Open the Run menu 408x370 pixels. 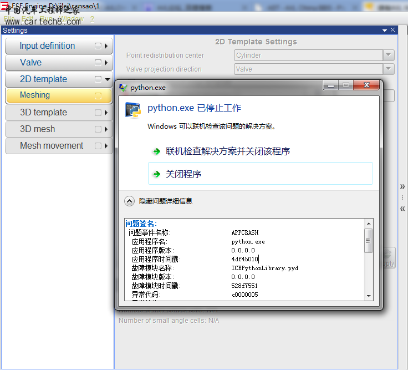pos(46,19)
